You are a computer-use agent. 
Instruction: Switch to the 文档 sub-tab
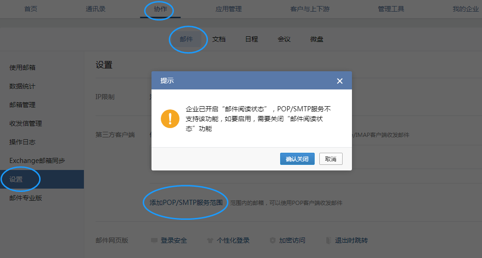click(219, 39)
